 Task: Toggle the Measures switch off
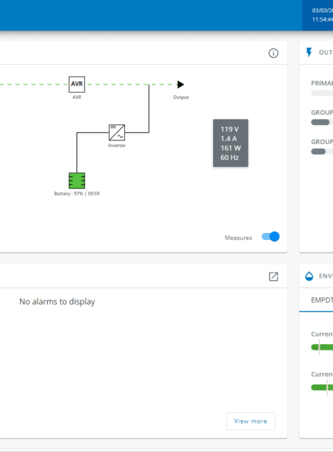click(271, 236)
